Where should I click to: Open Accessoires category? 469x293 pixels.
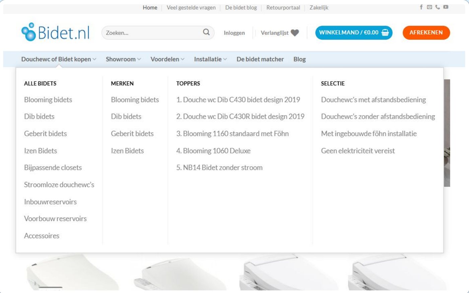[x=42, y=236]
